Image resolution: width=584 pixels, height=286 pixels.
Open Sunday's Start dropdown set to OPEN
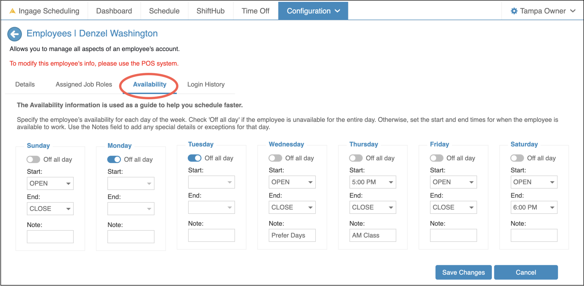click(x=50, y=184)
